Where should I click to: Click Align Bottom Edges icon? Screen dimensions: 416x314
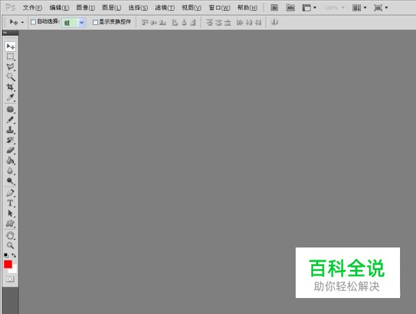163,22
